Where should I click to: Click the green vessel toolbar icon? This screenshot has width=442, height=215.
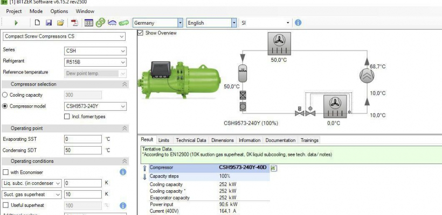[x=124, y=23]
